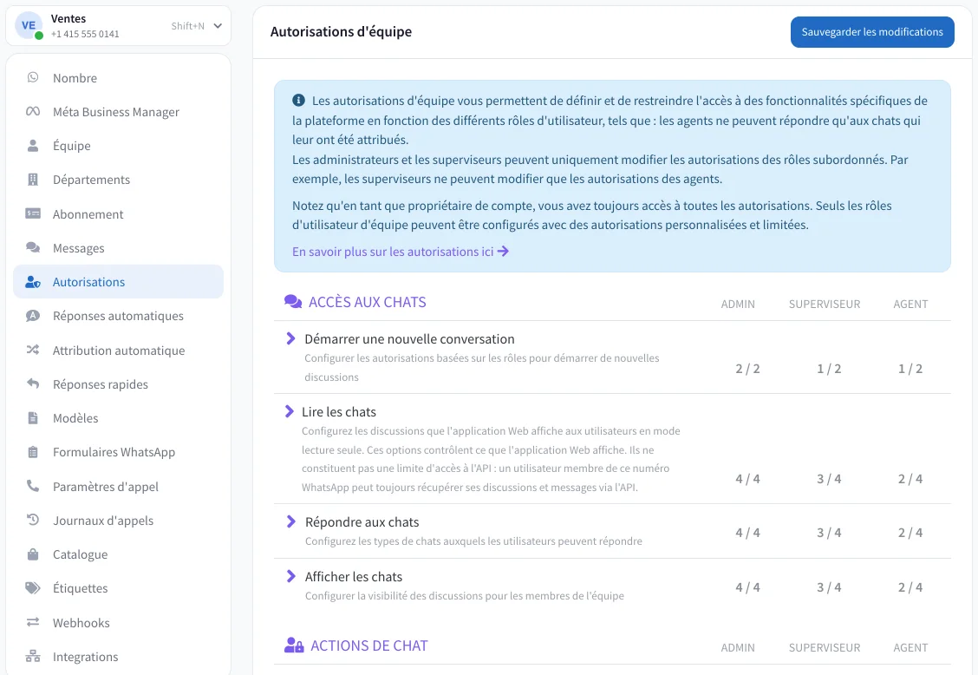This screenshot has width=978, height=675.
Task: Click Agent 1 / 2 for Démarrer conversation
Action: coord(910,369)
